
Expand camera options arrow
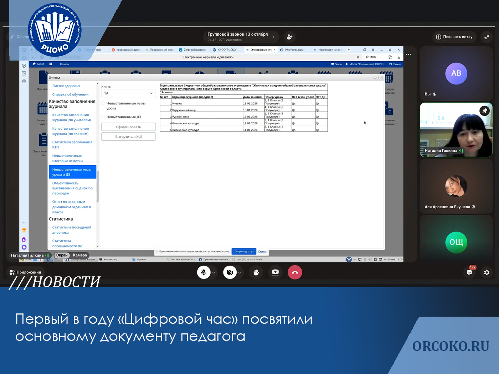pos(240,272)
